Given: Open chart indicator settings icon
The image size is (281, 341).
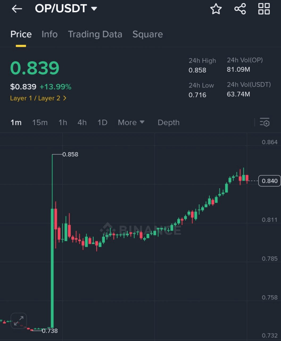Looking at the screenshot, I should pos(265,123).
